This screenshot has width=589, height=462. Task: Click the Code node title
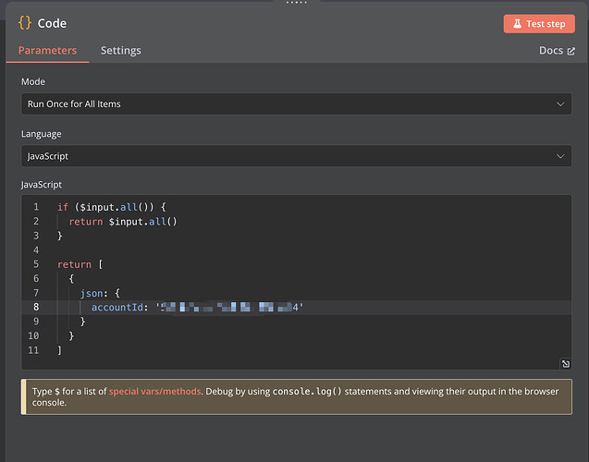52,23
